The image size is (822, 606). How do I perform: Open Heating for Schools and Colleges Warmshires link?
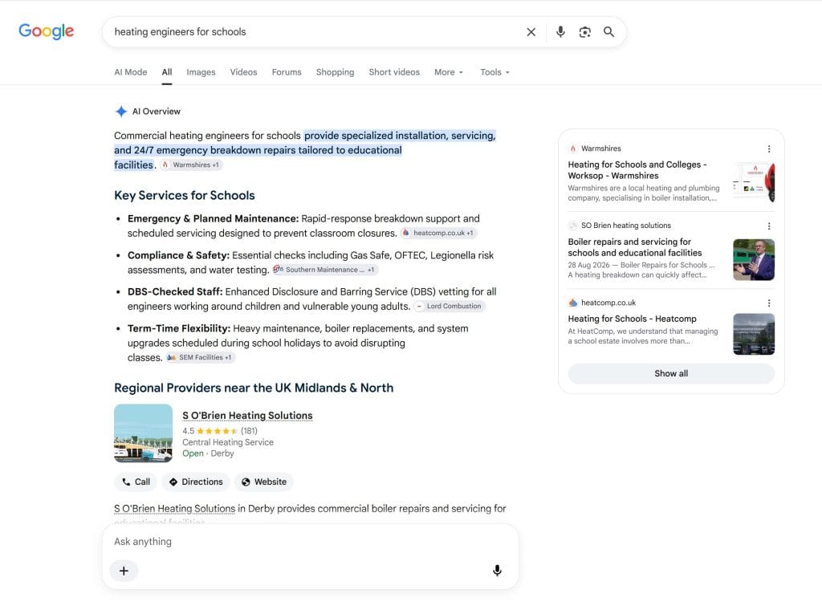coord(637,170)
